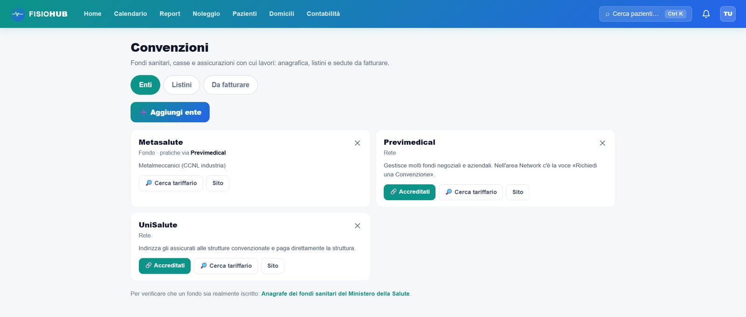Go to Home in the top navigation
This screenshot has height=317, width=746.
[92, 14]
